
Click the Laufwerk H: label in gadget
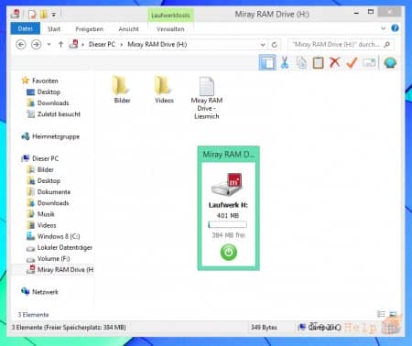click(x=228, y=205)
